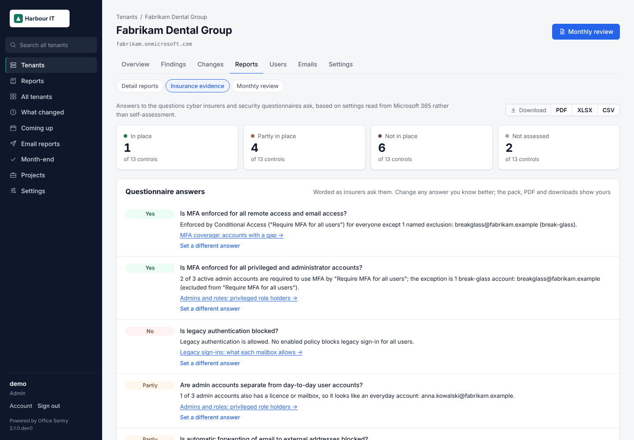Open Admins and roles link under privileged MFA question

point(239,298)
